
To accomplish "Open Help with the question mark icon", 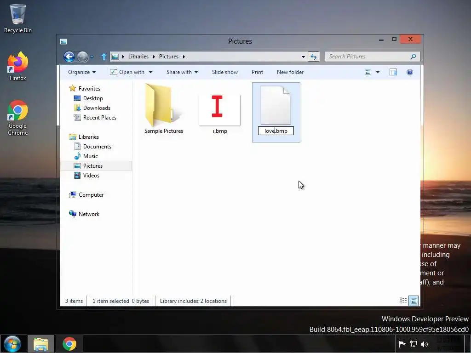I will tap(410, 72).
